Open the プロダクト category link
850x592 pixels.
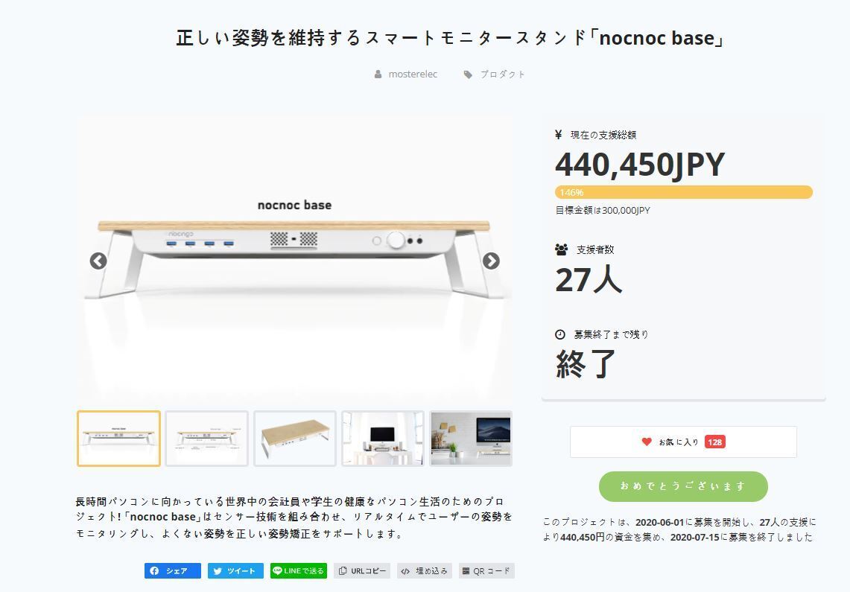pos(502,74)
